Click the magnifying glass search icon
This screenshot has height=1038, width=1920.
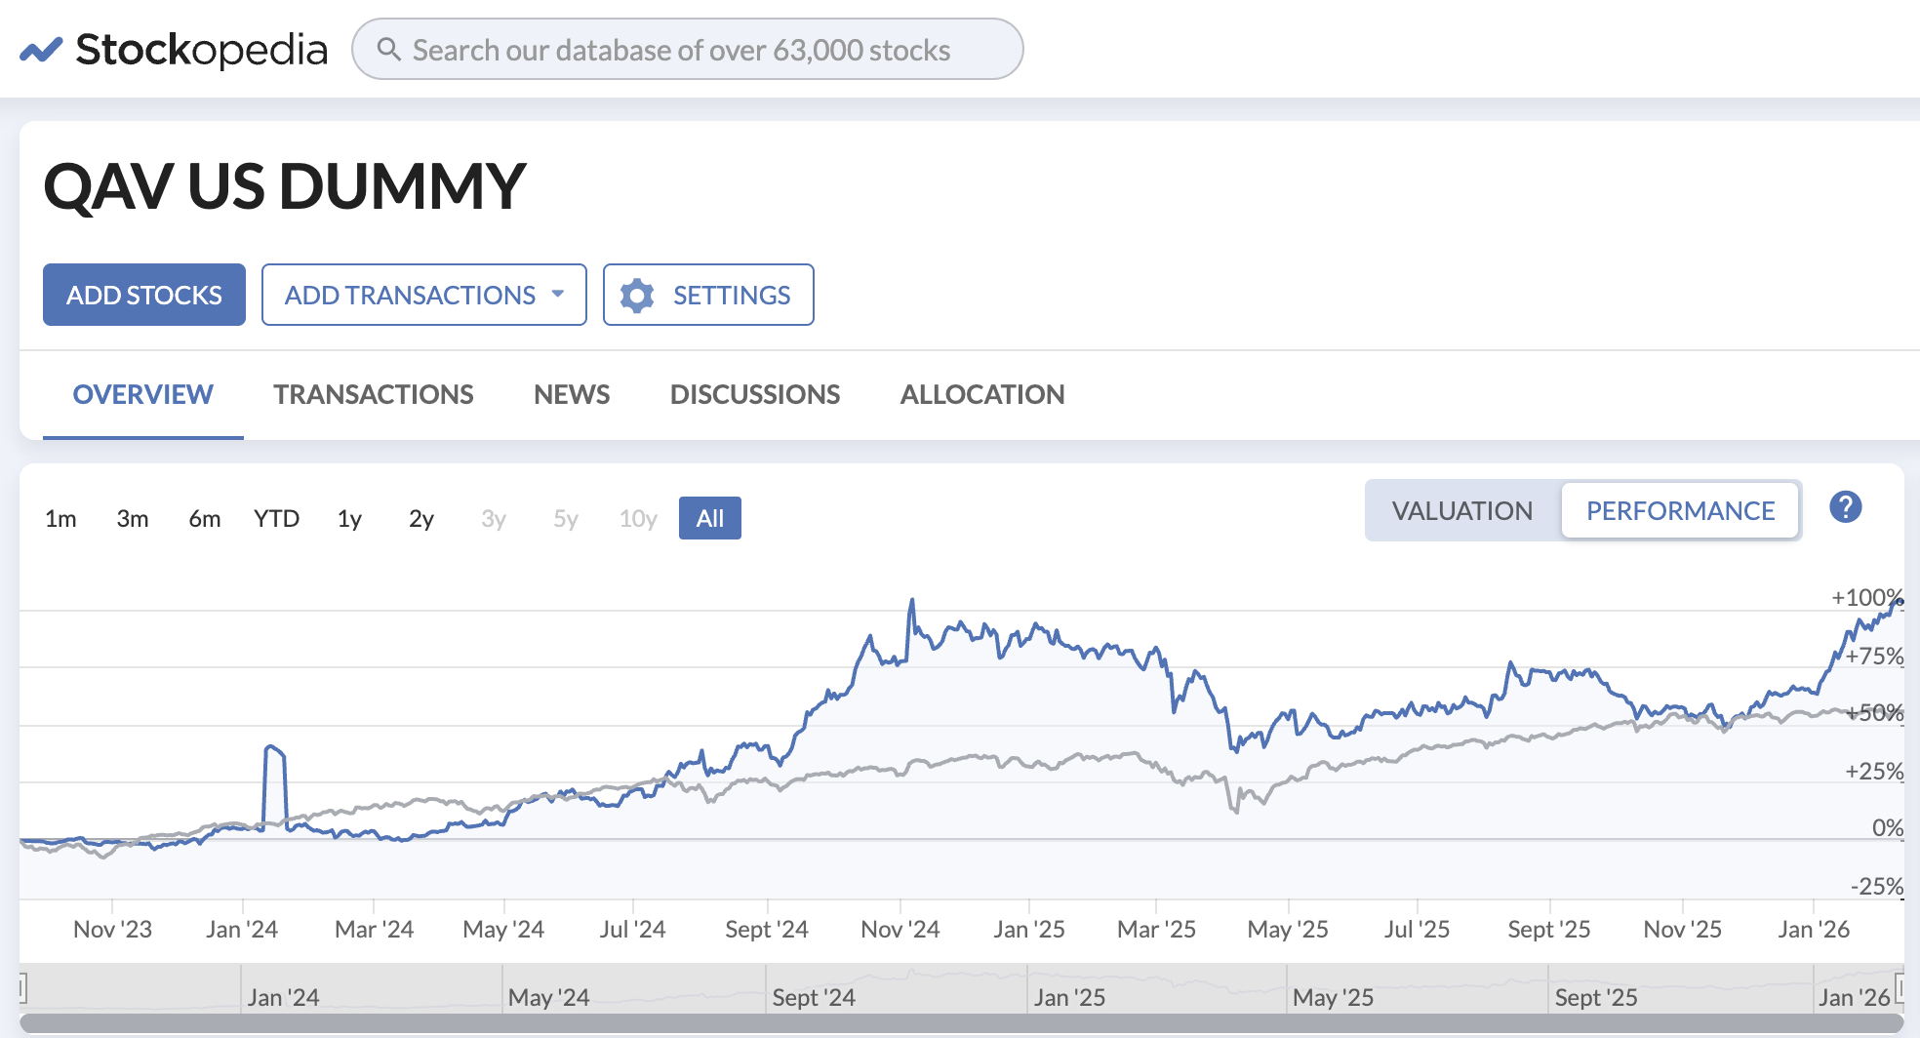pyautogui.click(x=391, y=49)
